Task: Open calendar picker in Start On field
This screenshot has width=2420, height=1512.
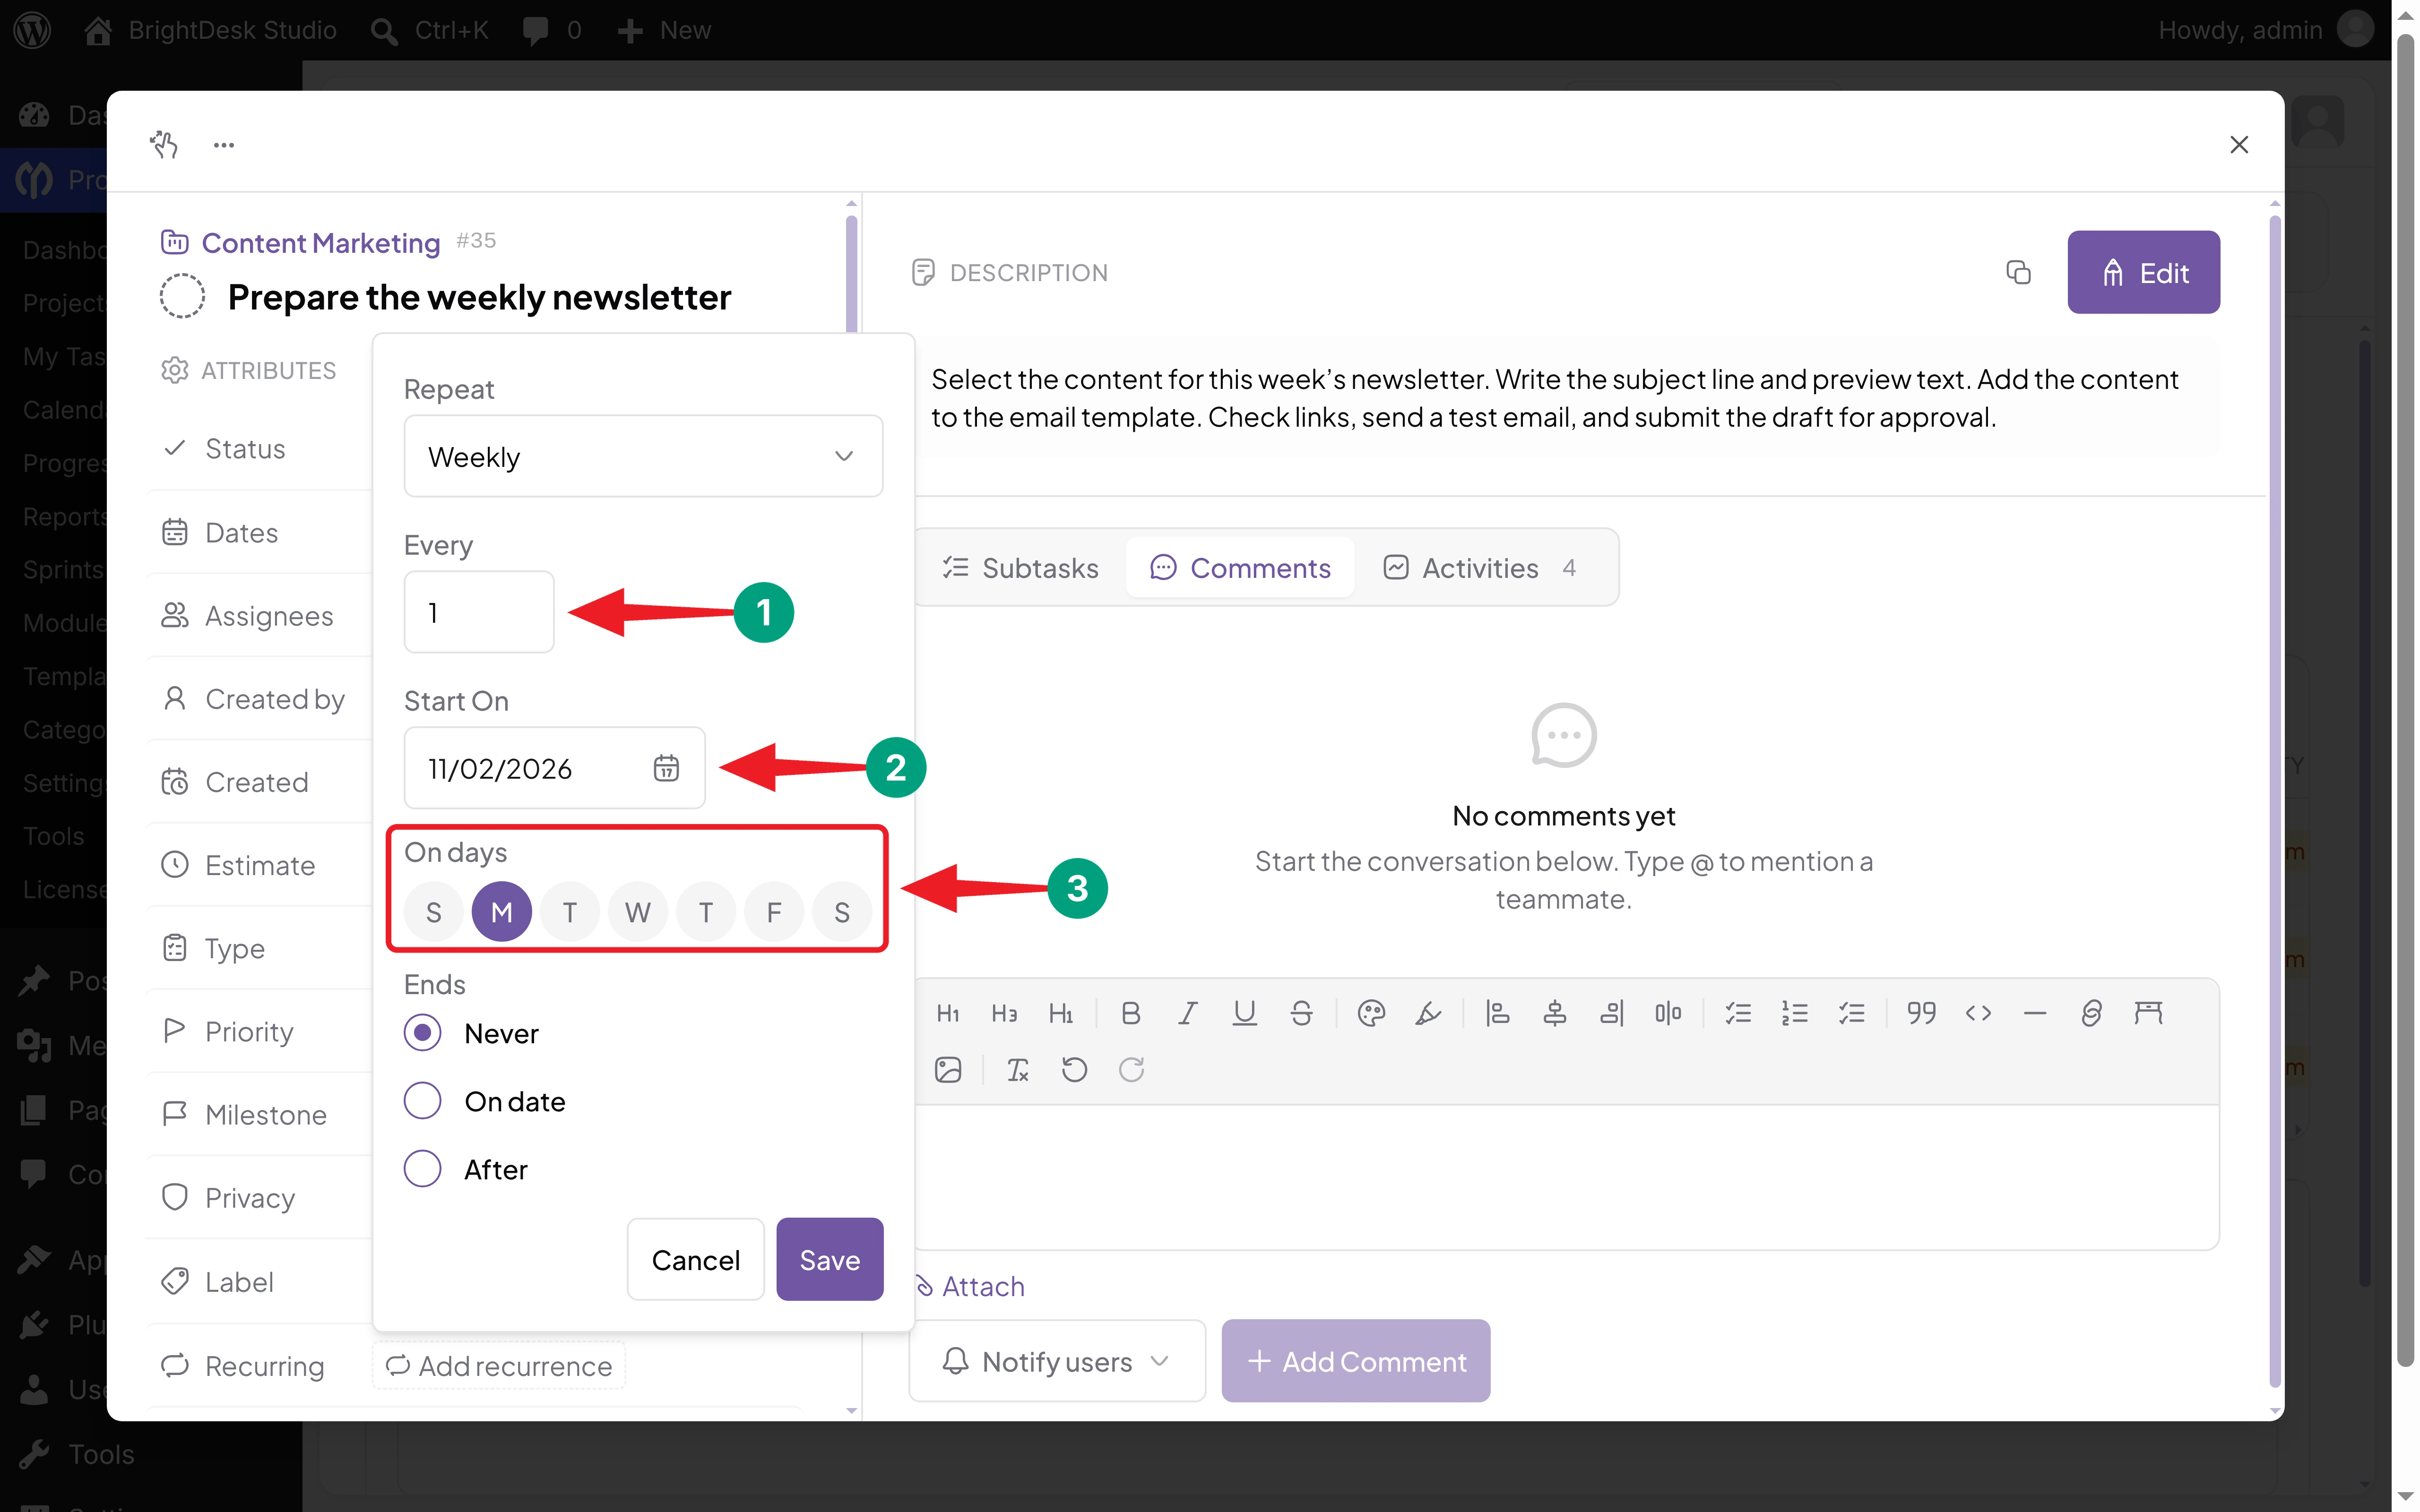Action: [x=666, y=768]
